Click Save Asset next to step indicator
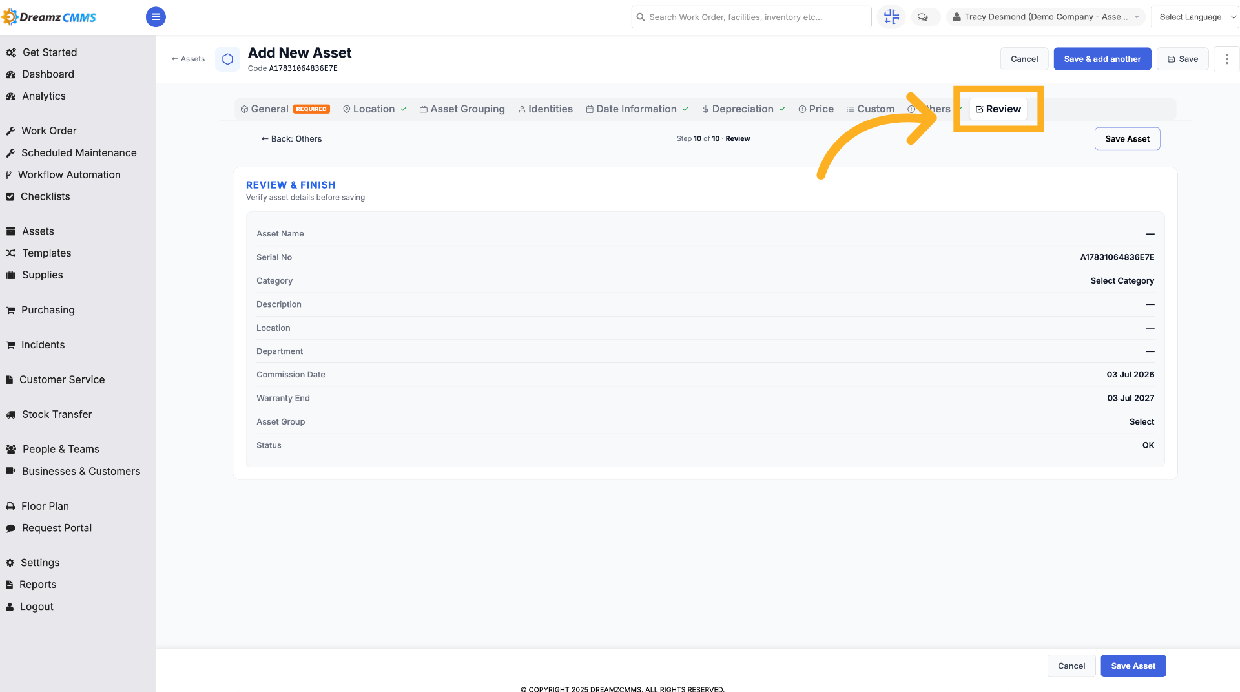The width and height of the screenshot is (1240, 692). pos(1127,139)
